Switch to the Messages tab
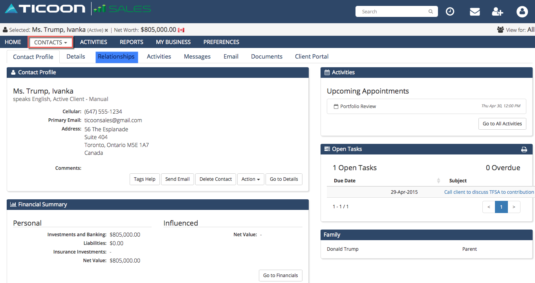Screen dimensions: 535x283 coord(197,57)
